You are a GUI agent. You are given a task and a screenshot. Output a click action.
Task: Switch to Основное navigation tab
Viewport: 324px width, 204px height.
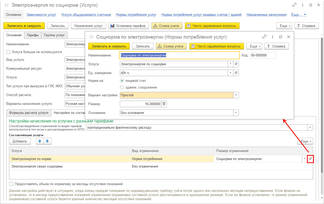[13, 15]
